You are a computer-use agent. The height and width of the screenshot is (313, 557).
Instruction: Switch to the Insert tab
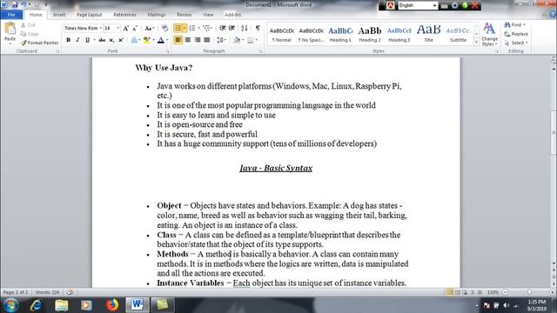(59, 15)
